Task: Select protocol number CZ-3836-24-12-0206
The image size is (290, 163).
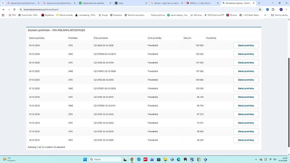Action: (104, 46)
